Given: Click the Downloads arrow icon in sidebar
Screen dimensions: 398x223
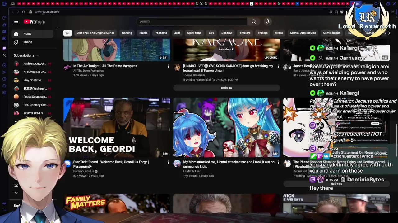Looking at the screenshot, I should tap(16, 185).
